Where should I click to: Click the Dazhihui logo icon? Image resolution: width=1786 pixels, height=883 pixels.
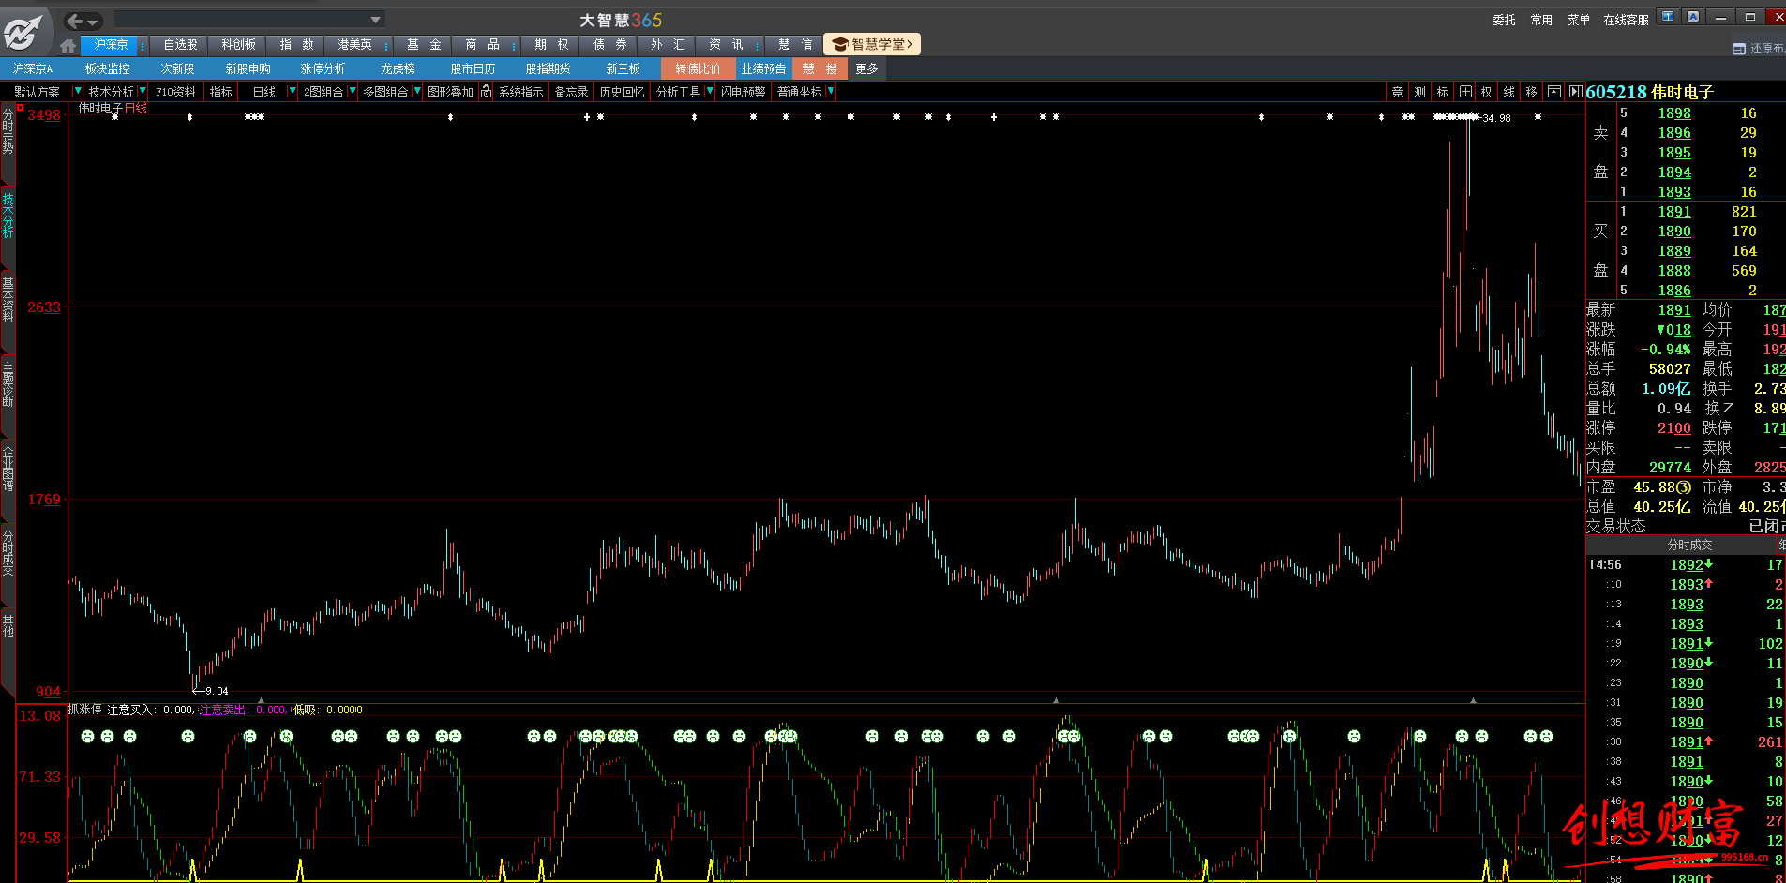click(x=23, y=31)
